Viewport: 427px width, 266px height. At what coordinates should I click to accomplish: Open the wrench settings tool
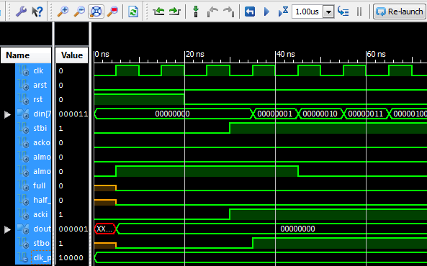point(21,12)
